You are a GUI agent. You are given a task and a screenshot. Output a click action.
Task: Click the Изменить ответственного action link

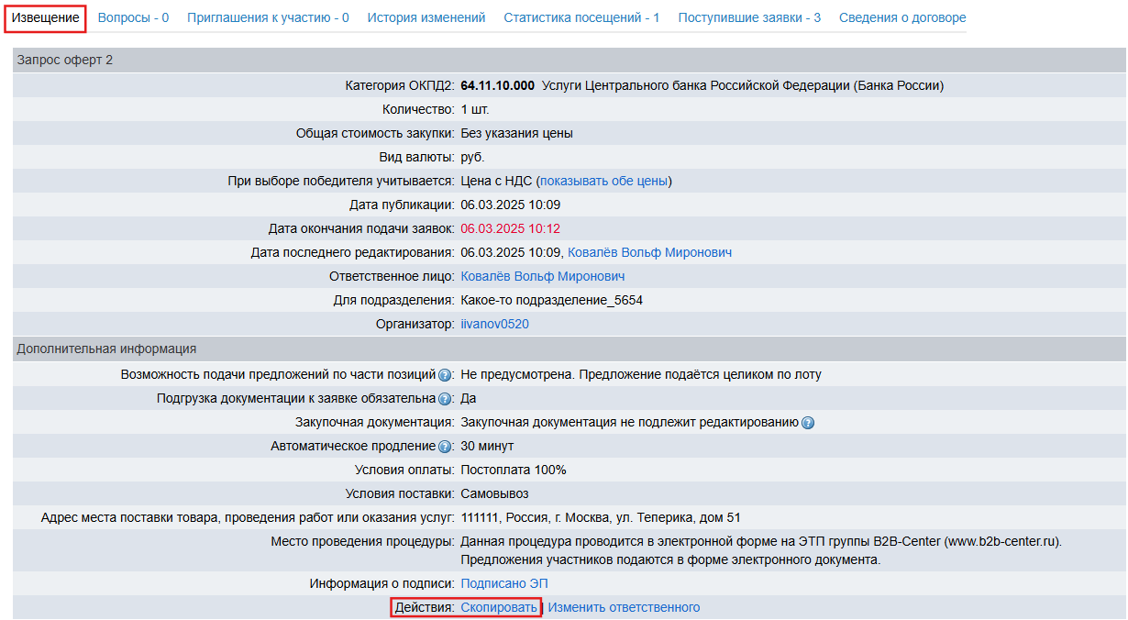(624, 607)
